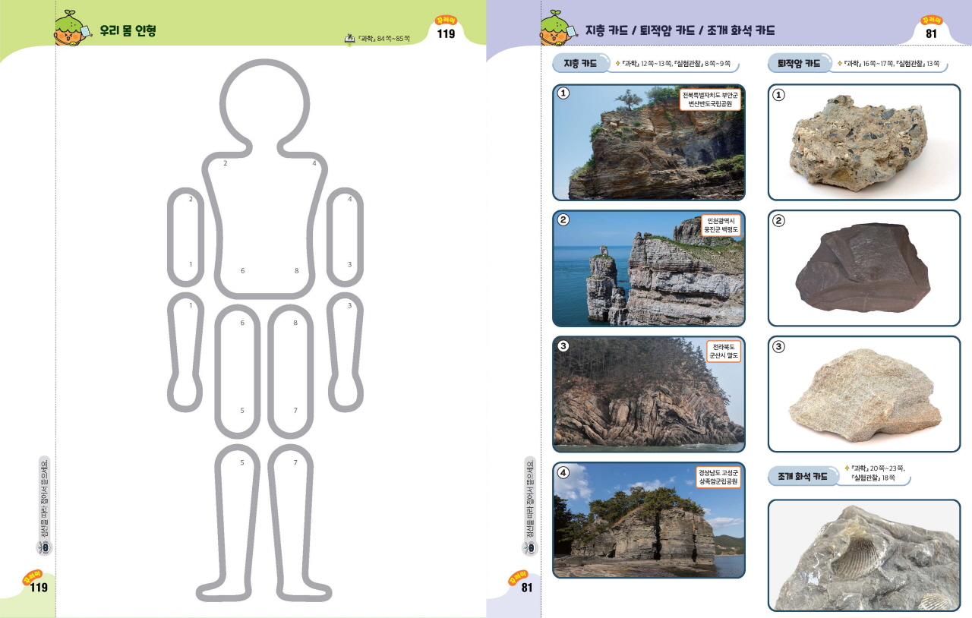Click the number 1 badge on the 변산반도국립공원 photo
Viewport: 972px width, 618px height.
click(x=563, y=93)
